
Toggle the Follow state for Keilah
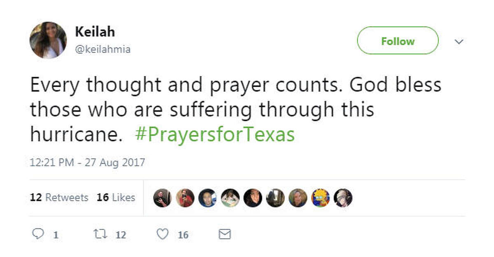[397, 41]
